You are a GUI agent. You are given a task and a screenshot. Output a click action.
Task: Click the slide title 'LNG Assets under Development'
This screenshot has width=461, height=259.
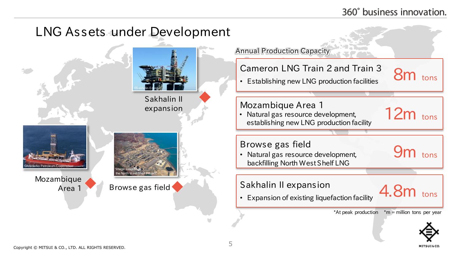[x=133, y=32]
